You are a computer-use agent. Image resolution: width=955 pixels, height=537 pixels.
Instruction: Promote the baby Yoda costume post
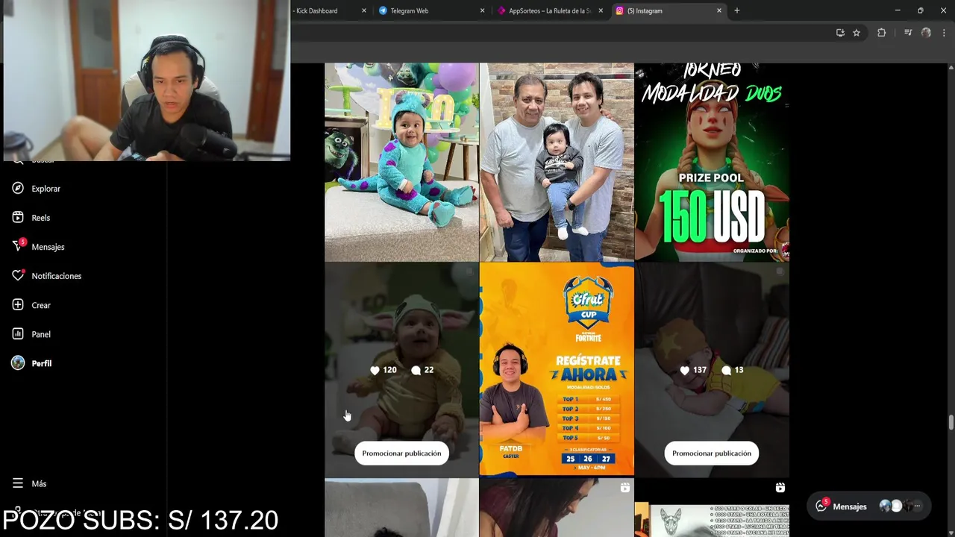401,453
